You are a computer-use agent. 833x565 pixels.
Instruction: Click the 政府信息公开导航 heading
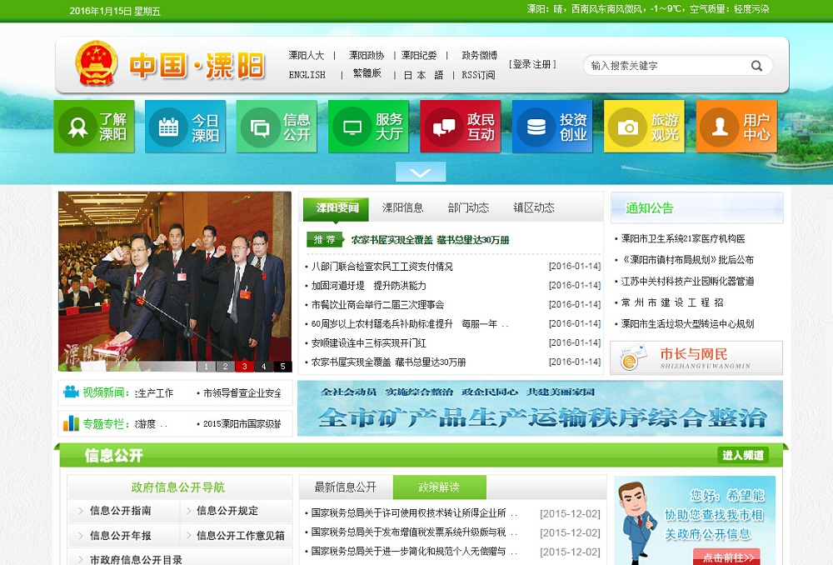tap(177, 487)
